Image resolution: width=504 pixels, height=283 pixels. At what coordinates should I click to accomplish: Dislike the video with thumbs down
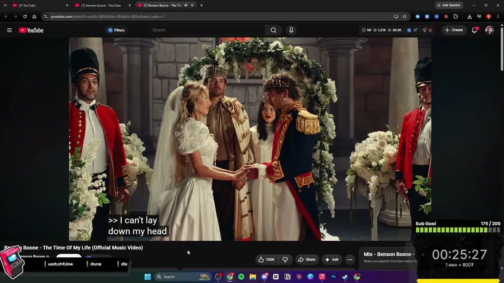click(x=285, y=259)
